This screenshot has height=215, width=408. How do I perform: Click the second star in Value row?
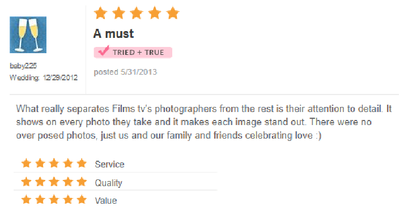click(x=40, y=200)
